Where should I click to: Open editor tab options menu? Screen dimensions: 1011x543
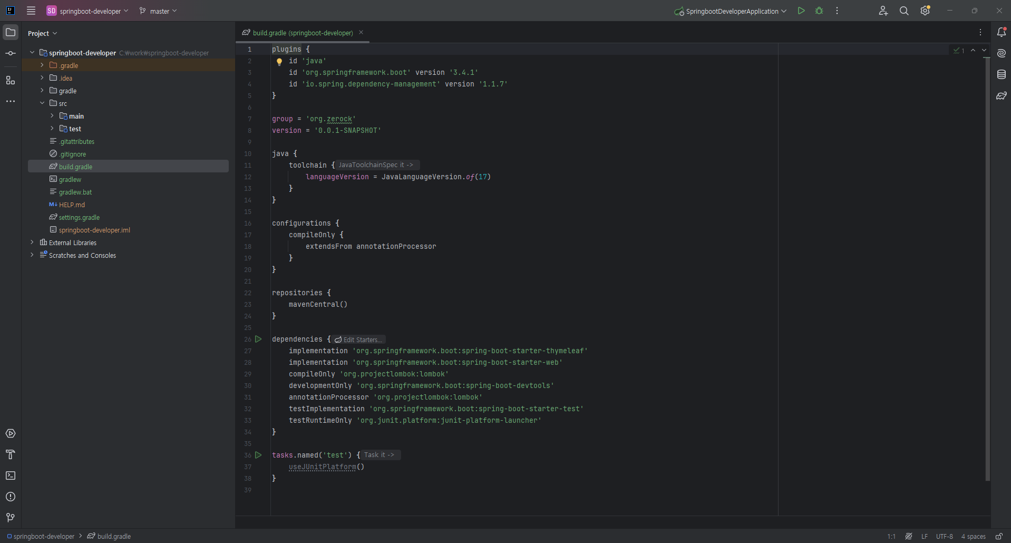click(x=980, y=32)
